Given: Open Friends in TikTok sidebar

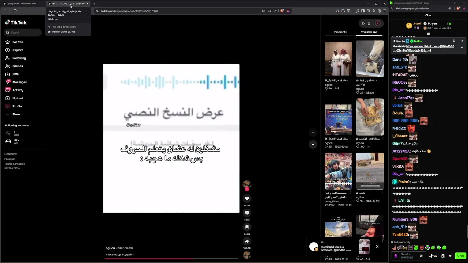Looking at the screenshot, I should pyautogui.click(x=15, y=66).
